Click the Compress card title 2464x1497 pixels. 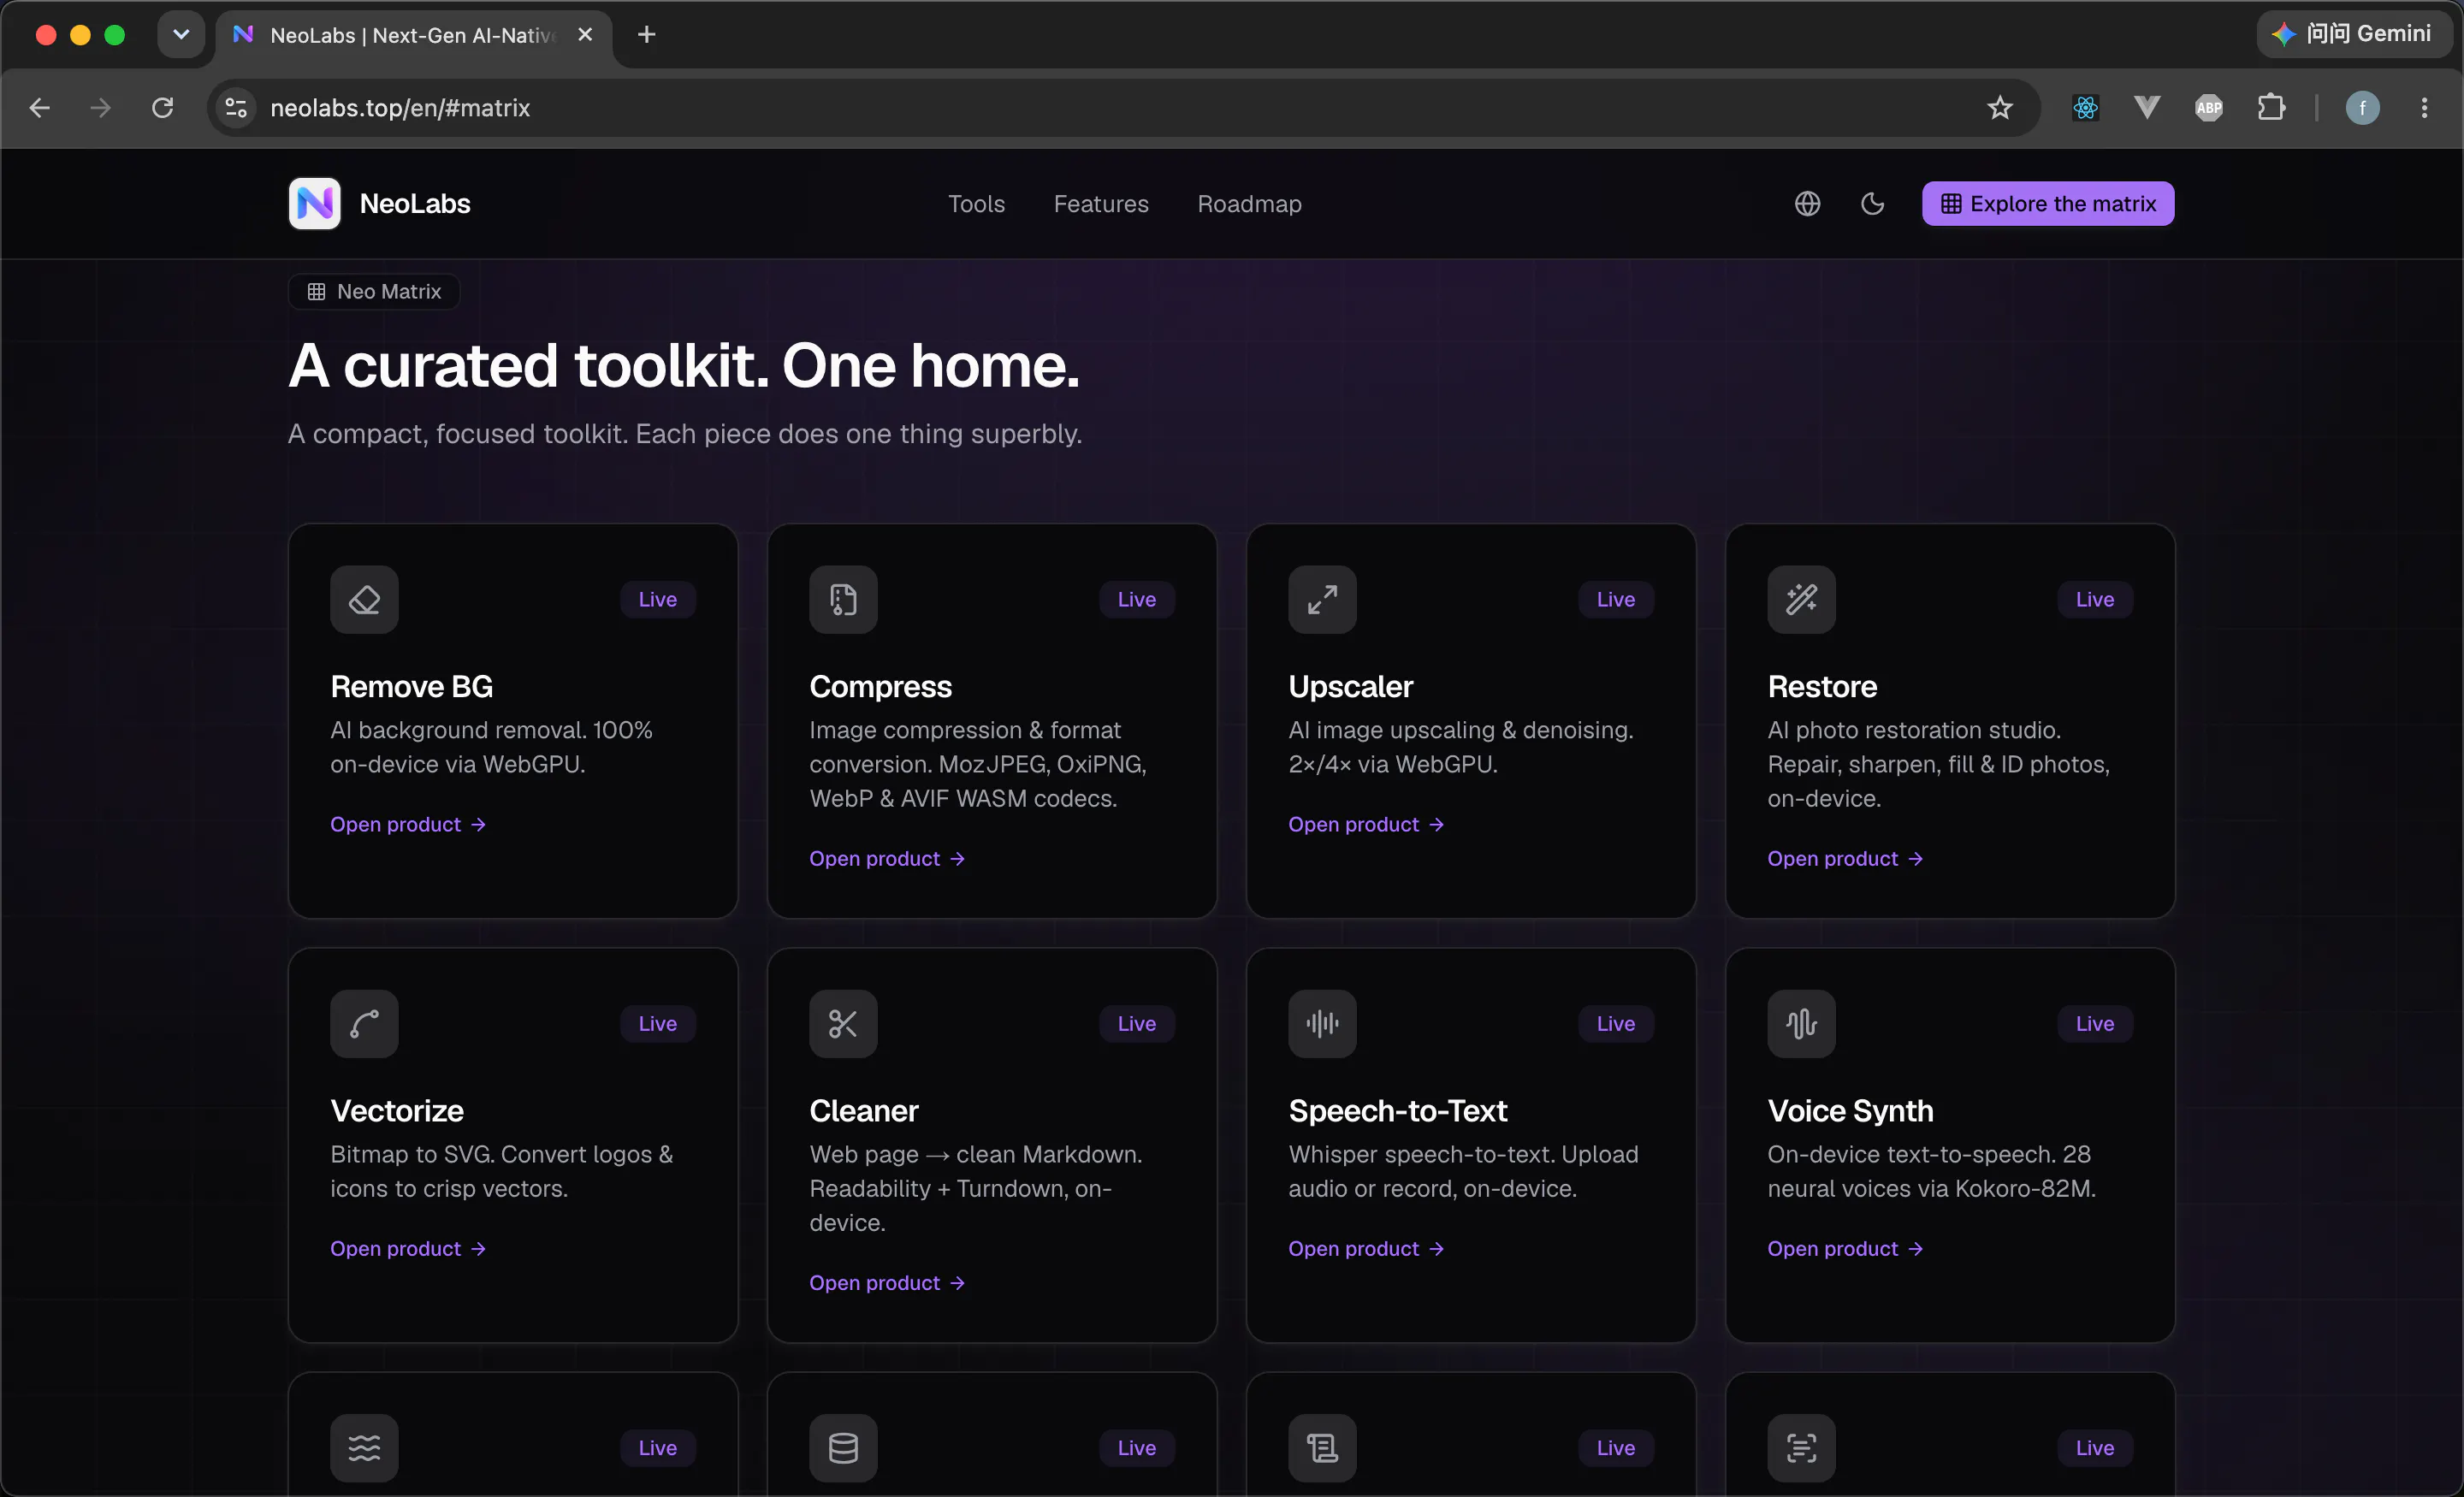[880, 687]
